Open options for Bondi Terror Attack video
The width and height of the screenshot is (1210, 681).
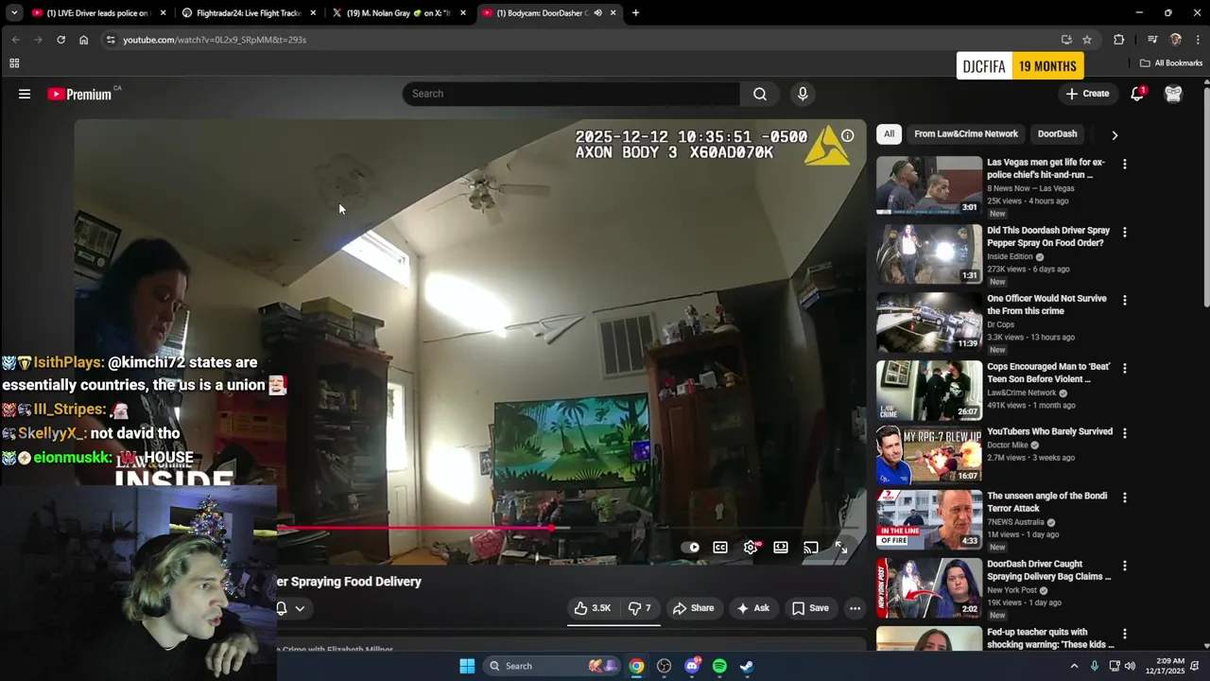point(1124,498)
